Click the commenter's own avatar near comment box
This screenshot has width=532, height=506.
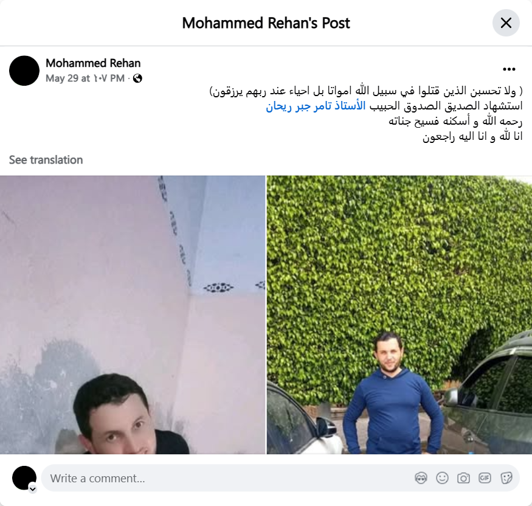[24, 478]
